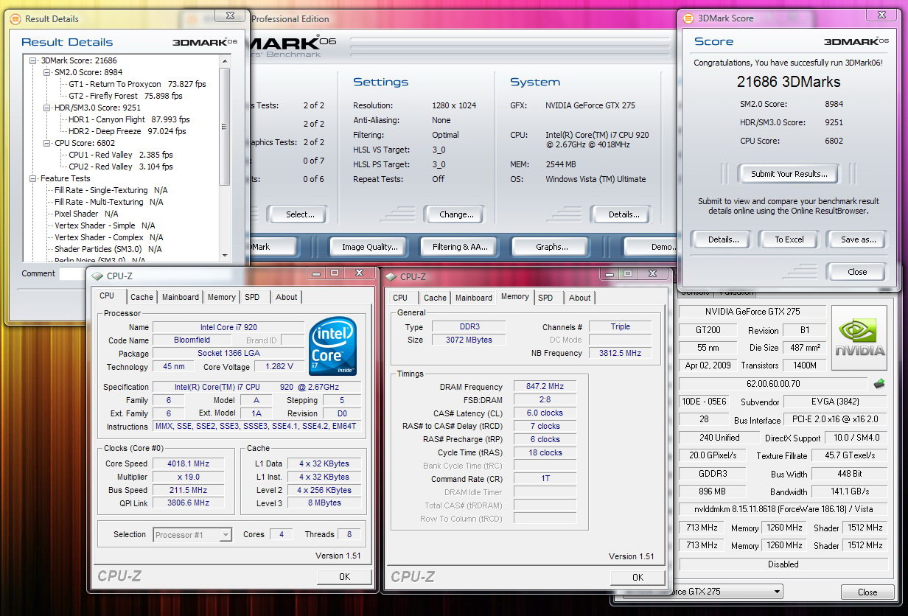This screenshot has width=908, height=616.
Task: Open the Processor #1 selection dropdown
Action: pyautogui.click(x=226, y=535)
